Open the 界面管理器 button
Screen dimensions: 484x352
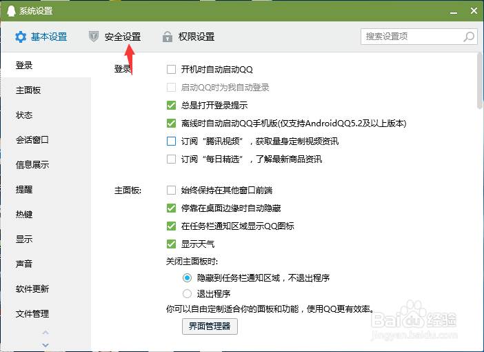(x=210, y=326)
